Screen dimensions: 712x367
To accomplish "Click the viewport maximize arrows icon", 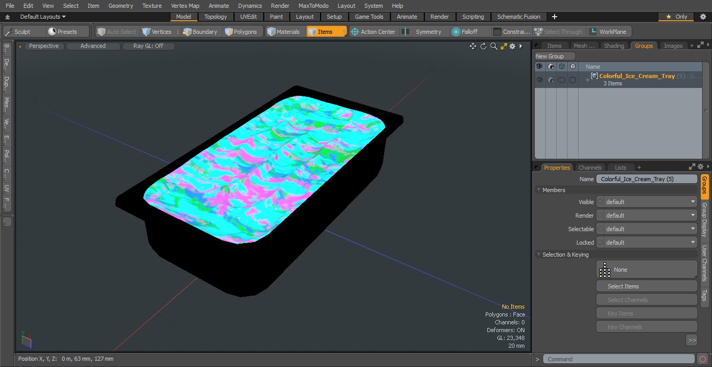I will pos(504,46).
